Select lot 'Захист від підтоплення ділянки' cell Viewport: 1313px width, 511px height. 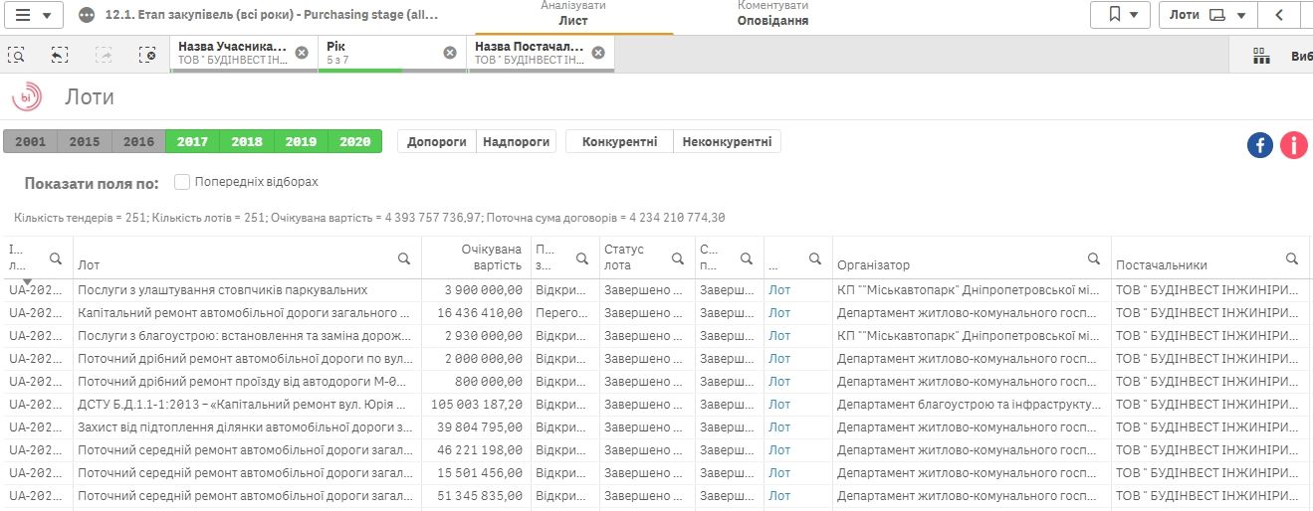tap(247, 427)
